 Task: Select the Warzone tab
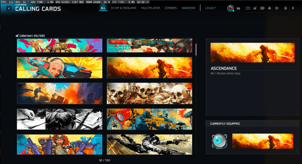pyautogui.click(x=188, y=8)
